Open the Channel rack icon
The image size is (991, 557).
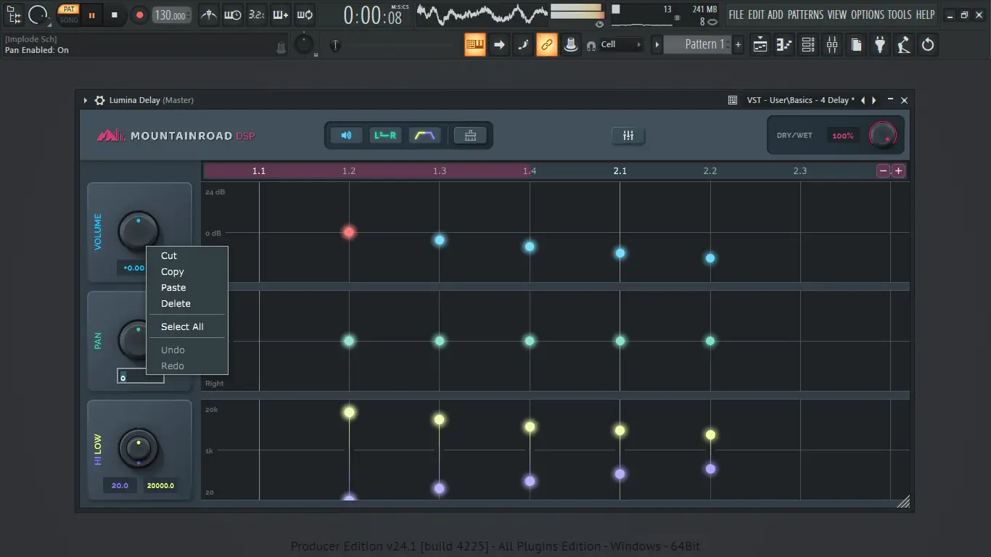808,45
